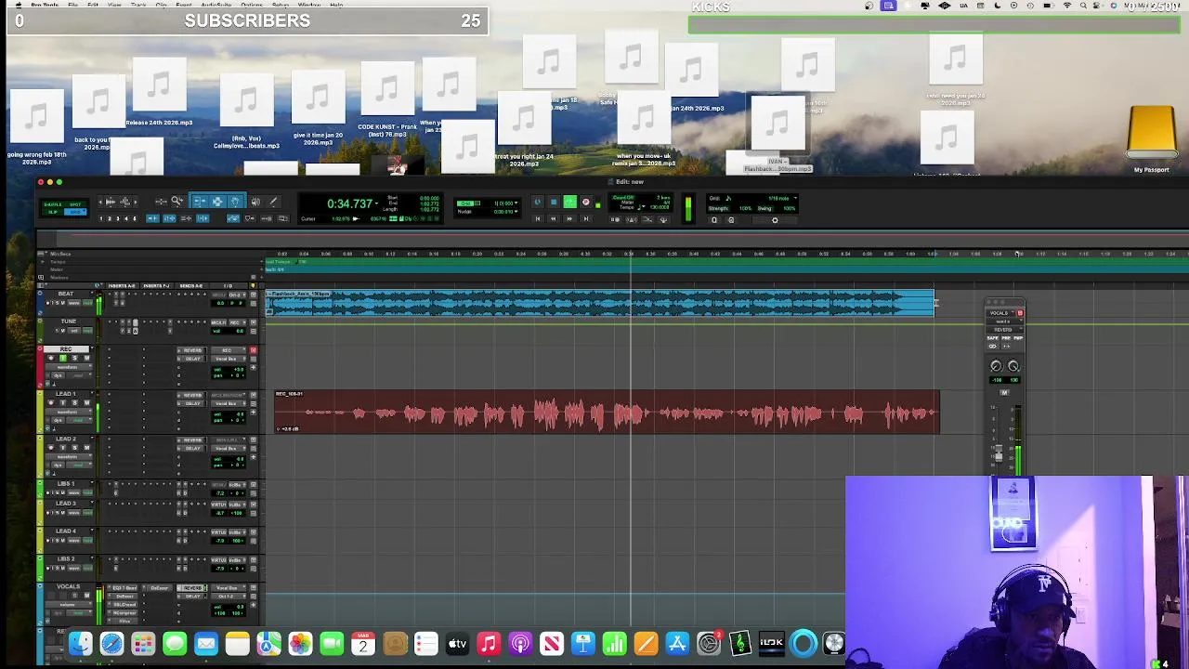Open REC track view selector (waveform)
Image resolution: width=1189 pixels, height=669 pixels.
pos(68,367)
